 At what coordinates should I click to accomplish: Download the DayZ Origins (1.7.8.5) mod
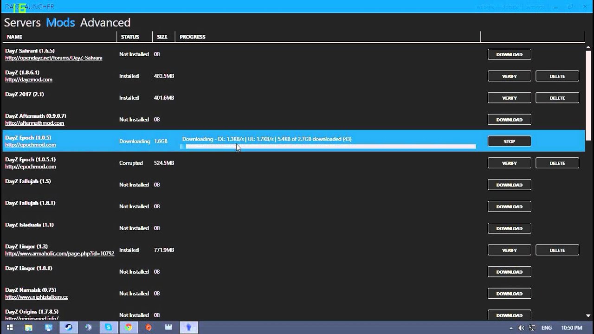(509, 315)
